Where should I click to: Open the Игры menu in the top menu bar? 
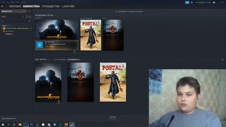18,2
